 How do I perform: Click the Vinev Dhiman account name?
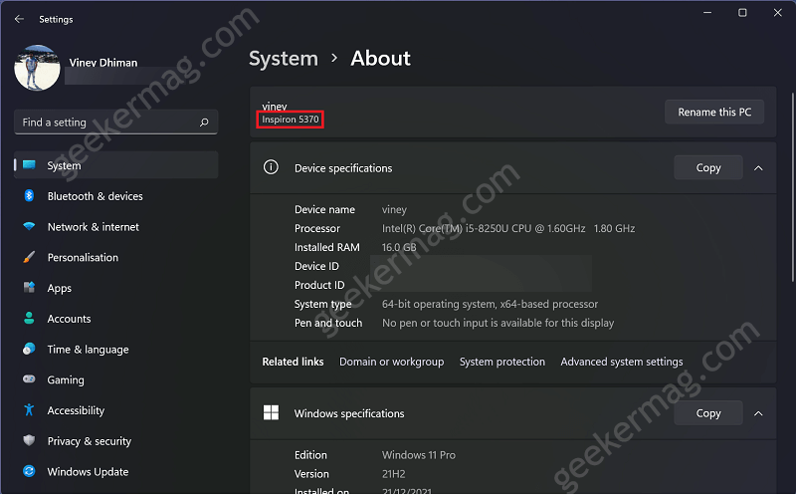pos(103,63)
